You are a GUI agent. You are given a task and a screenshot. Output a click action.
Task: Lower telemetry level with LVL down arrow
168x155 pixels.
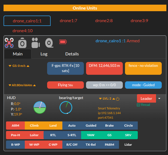(100, 99)
